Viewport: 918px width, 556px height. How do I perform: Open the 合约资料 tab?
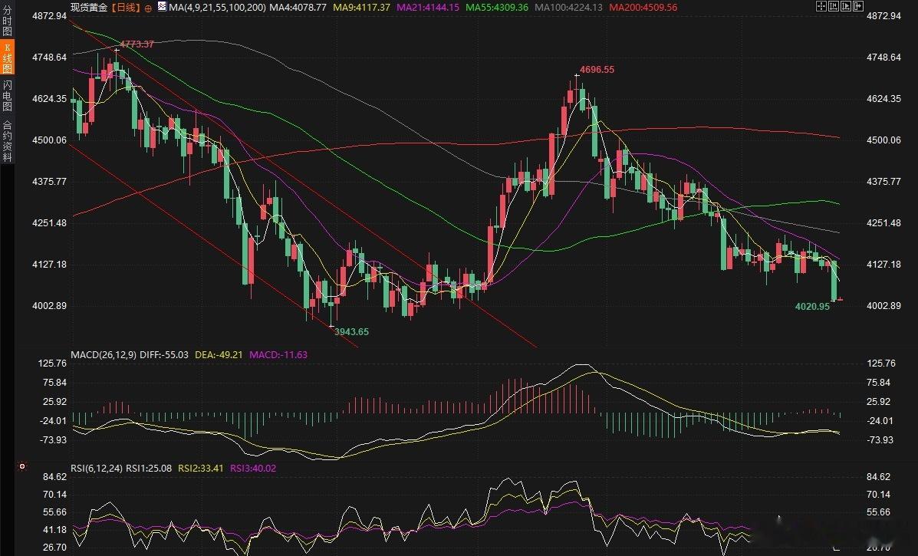click(x=7, y=140)
